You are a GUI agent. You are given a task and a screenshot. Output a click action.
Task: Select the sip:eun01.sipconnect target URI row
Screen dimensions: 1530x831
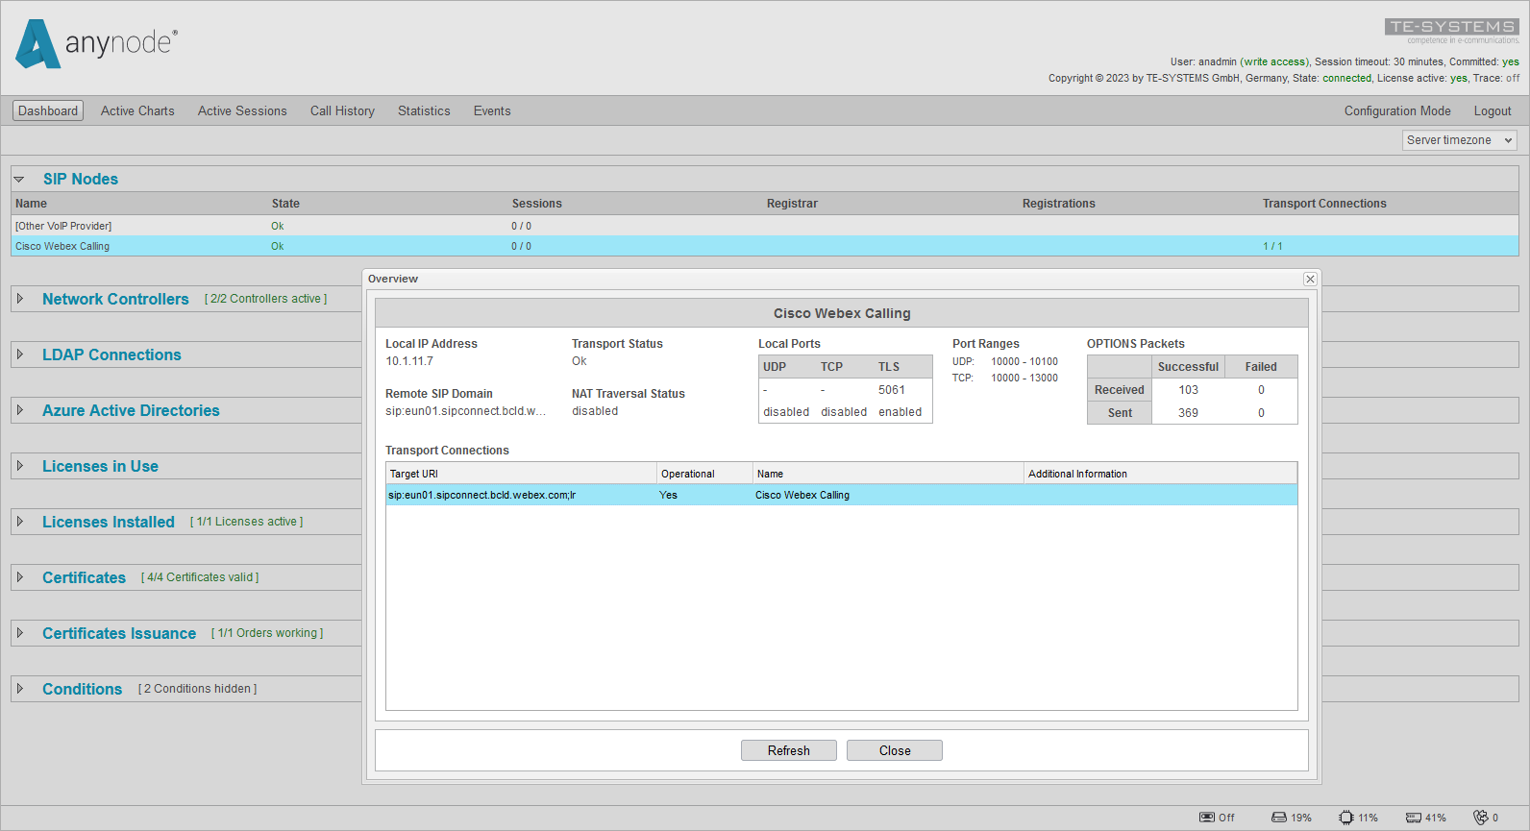842,495
